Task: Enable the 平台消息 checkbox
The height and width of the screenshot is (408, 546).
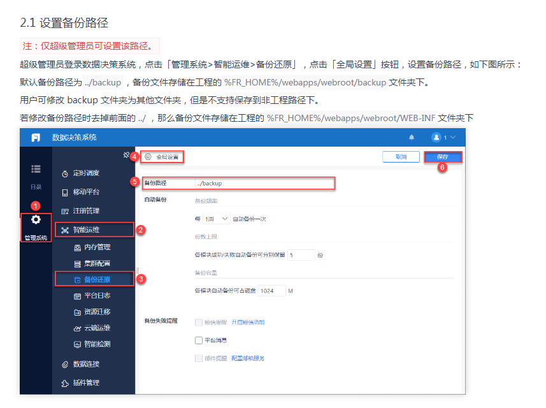Action: pyautogui.click(x=199, y=340)
